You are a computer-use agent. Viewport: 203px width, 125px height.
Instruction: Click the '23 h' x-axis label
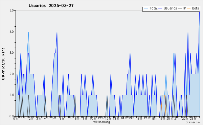pyautogui.click(x=193, y=119)
